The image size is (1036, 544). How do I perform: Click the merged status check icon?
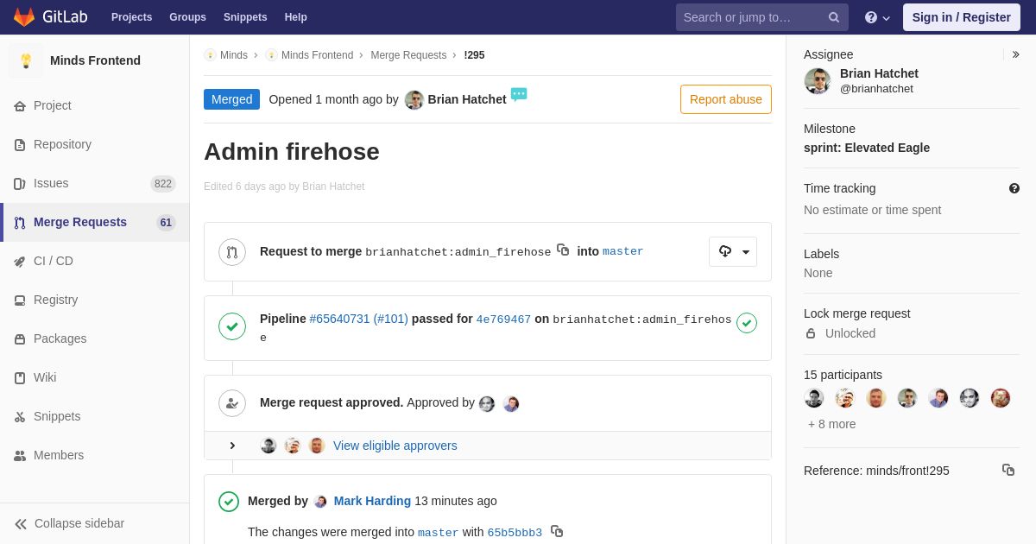pyautogui.click(x=229, y=502)
